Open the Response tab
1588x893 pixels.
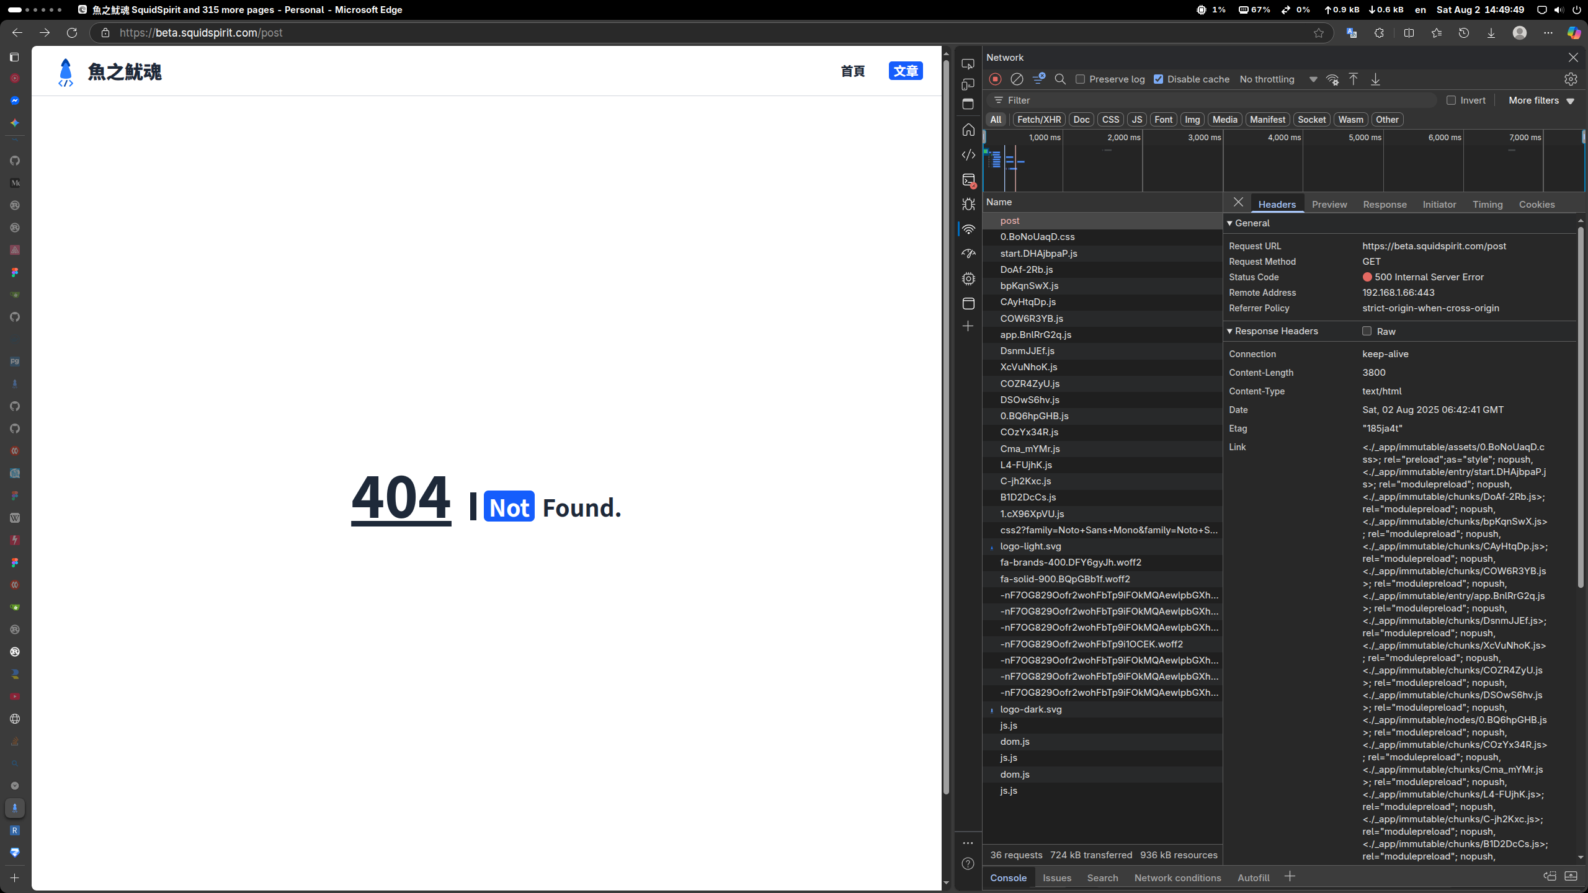(1384, 205)
